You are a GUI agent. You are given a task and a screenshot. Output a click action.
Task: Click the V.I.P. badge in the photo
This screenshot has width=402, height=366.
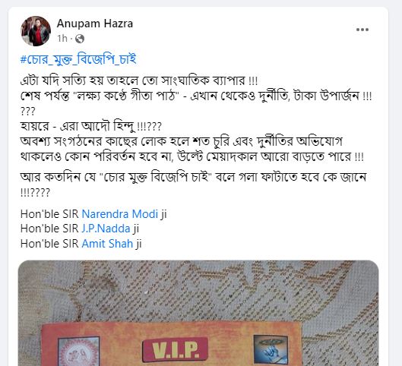[x=175, y=349]
